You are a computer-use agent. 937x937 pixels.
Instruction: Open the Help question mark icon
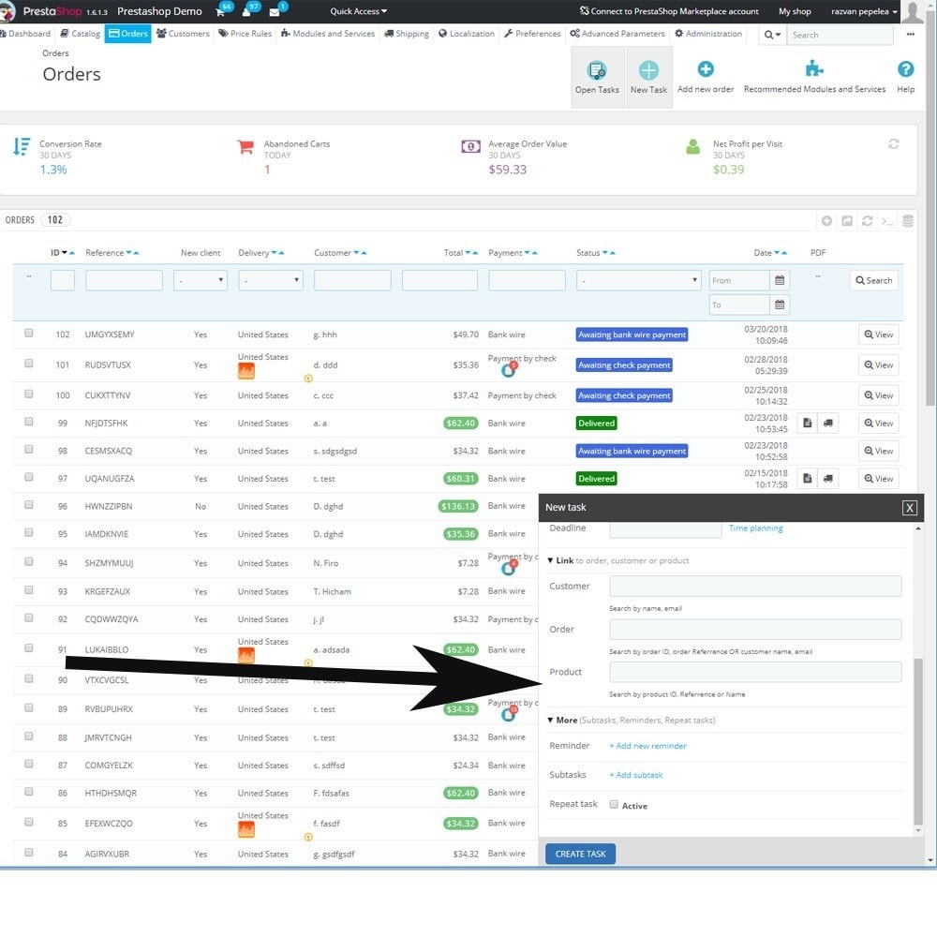point(905,70)
